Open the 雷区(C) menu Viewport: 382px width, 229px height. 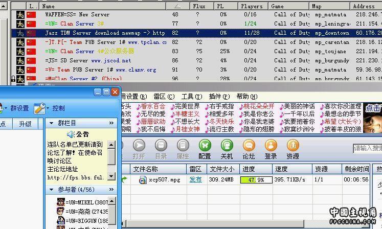164,97
